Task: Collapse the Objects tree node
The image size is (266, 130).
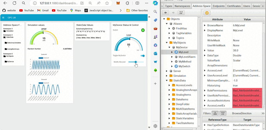Action: click(164, 19)
